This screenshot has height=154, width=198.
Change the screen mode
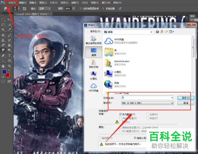(10, 81)
